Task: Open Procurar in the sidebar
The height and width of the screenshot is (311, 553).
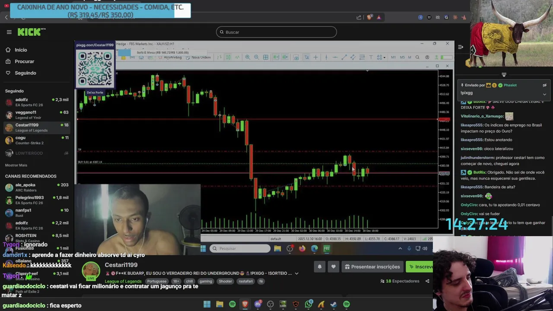Action: [x=24, y=61]
